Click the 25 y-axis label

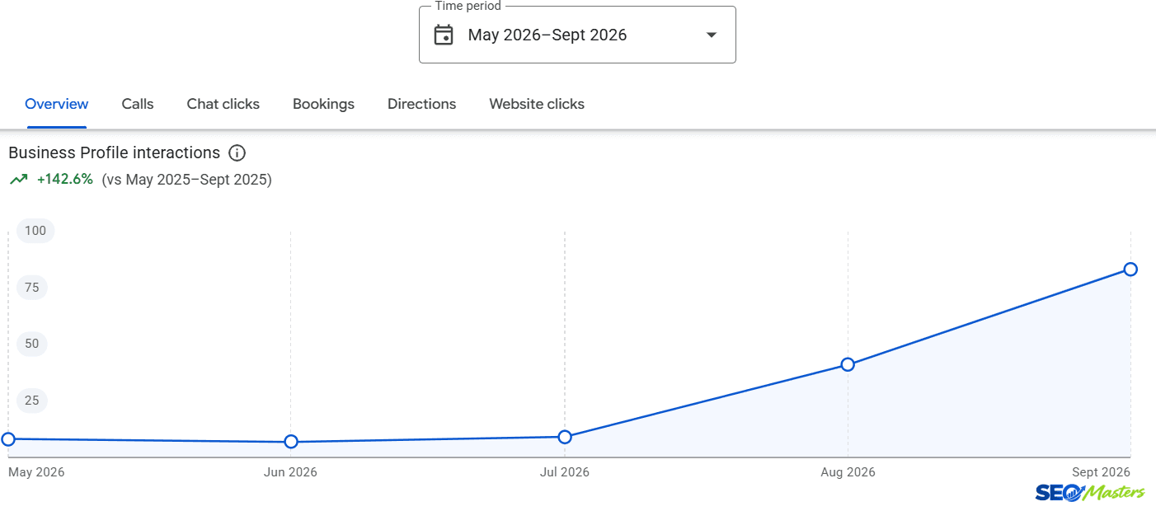coord(32,401)
